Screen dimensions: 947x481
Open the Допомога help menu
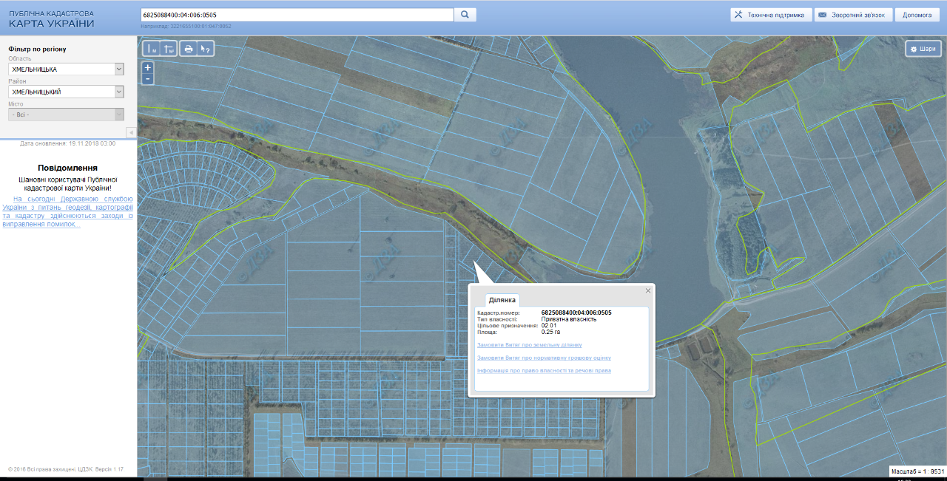pos(917,15)
